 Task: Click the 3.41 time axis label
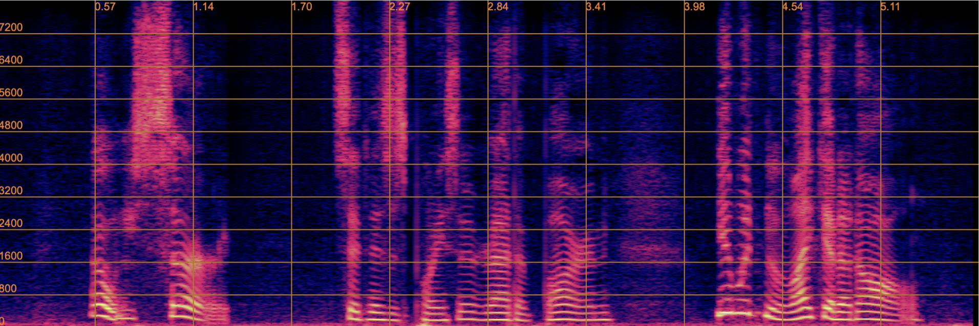coord(597,7)
